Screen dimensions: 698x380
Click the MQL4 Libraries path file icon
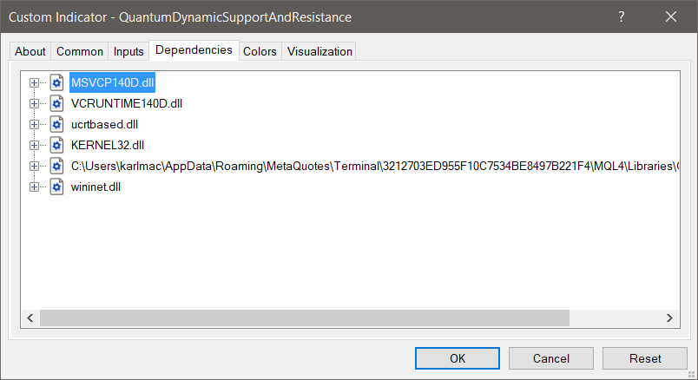click(57, 166)
